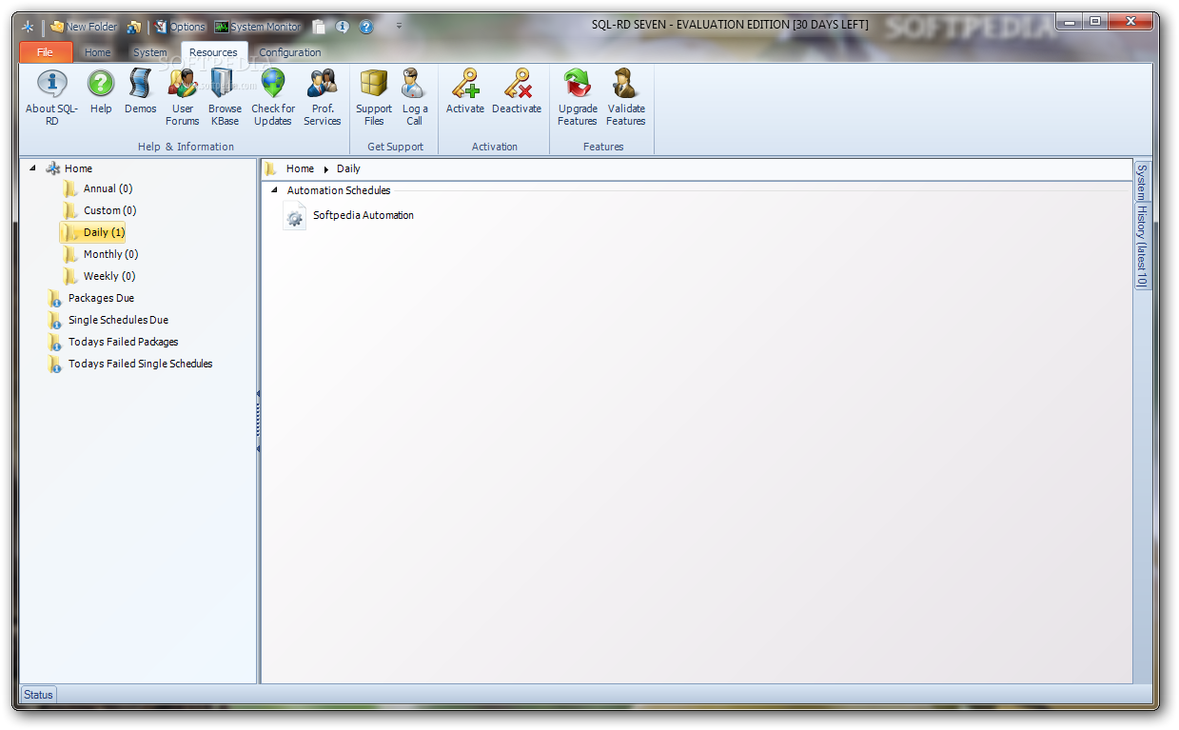Click the info bubble icon in title toolbar

click(343, 27)
